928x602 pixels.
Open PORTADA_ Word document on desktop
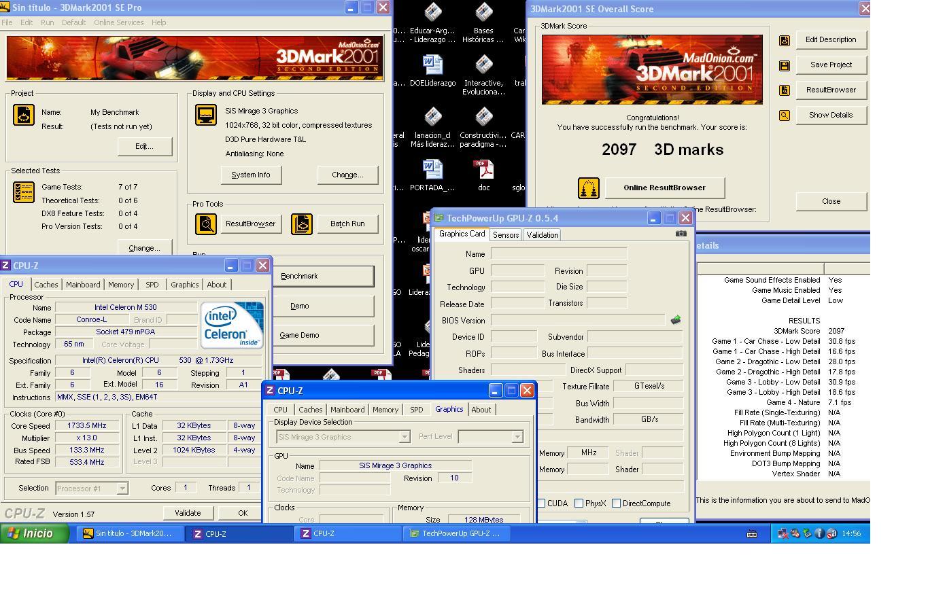pyautogui.click(x=432, y=175)
